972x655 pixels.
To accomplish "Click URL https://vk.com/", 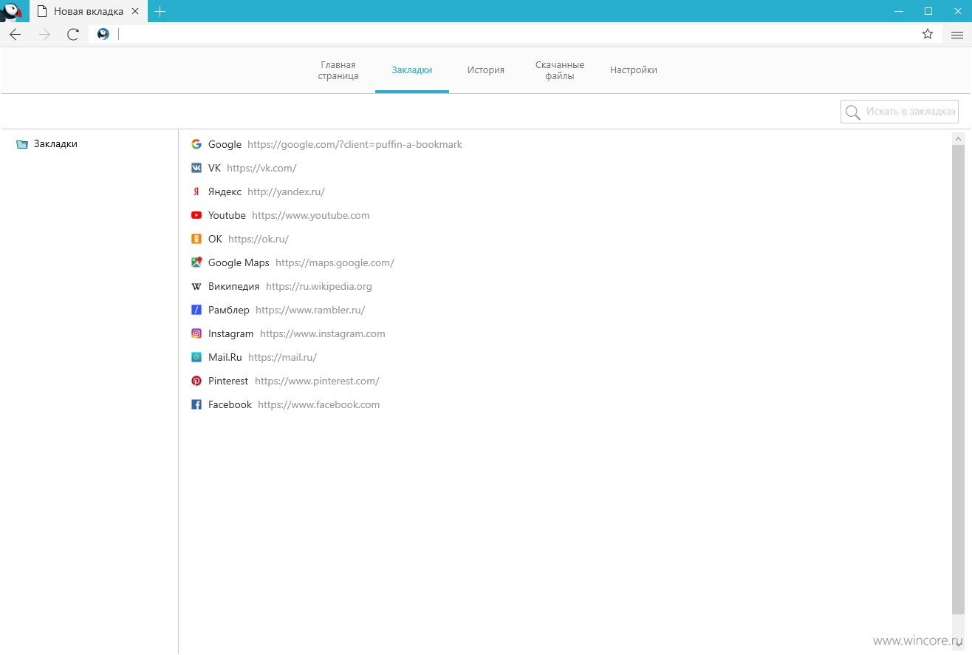I will click(261, 168).
